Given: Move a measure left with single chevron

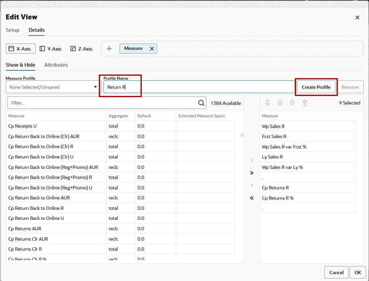Looking at the screenshot, I should click(252, 185).
